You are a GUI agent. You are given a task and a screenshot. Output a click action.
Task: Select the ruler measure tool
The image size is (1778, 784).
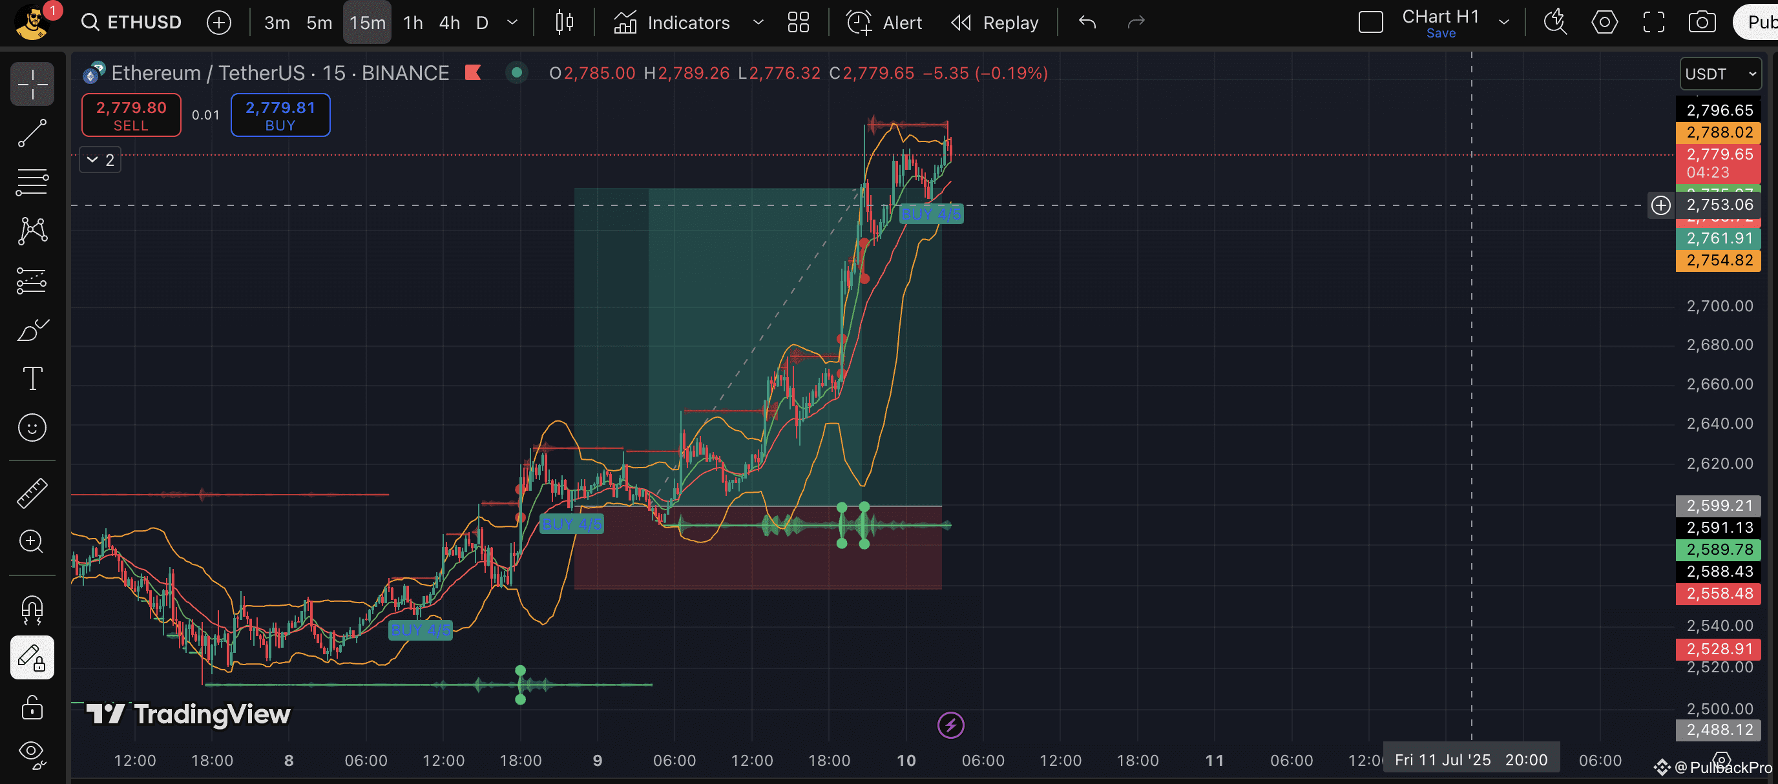[x=32, y=493]
